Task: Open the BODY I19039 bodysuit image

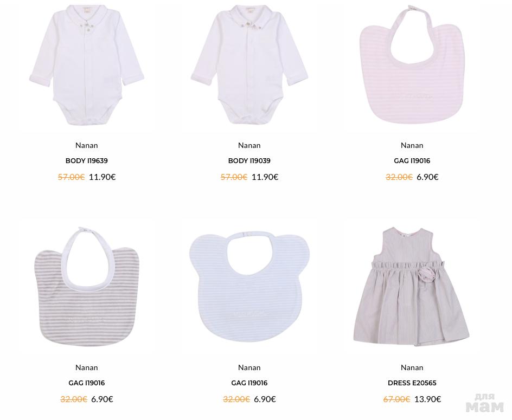Action: click(x=249, y=64)
